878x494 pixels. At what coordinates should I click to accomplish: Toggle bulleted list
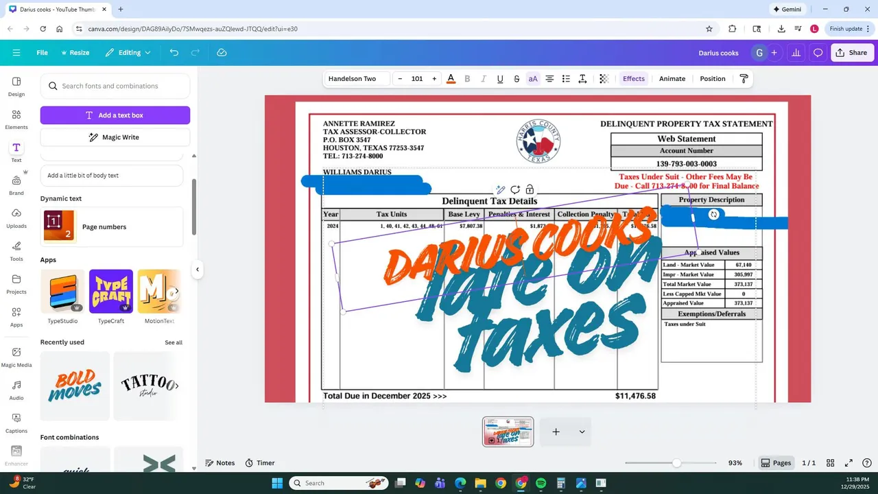click(566, 79)
